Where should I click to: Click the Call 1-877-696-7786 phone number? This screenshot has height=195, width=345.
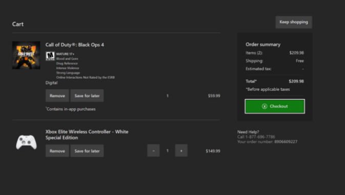click(x=256, y=137)
